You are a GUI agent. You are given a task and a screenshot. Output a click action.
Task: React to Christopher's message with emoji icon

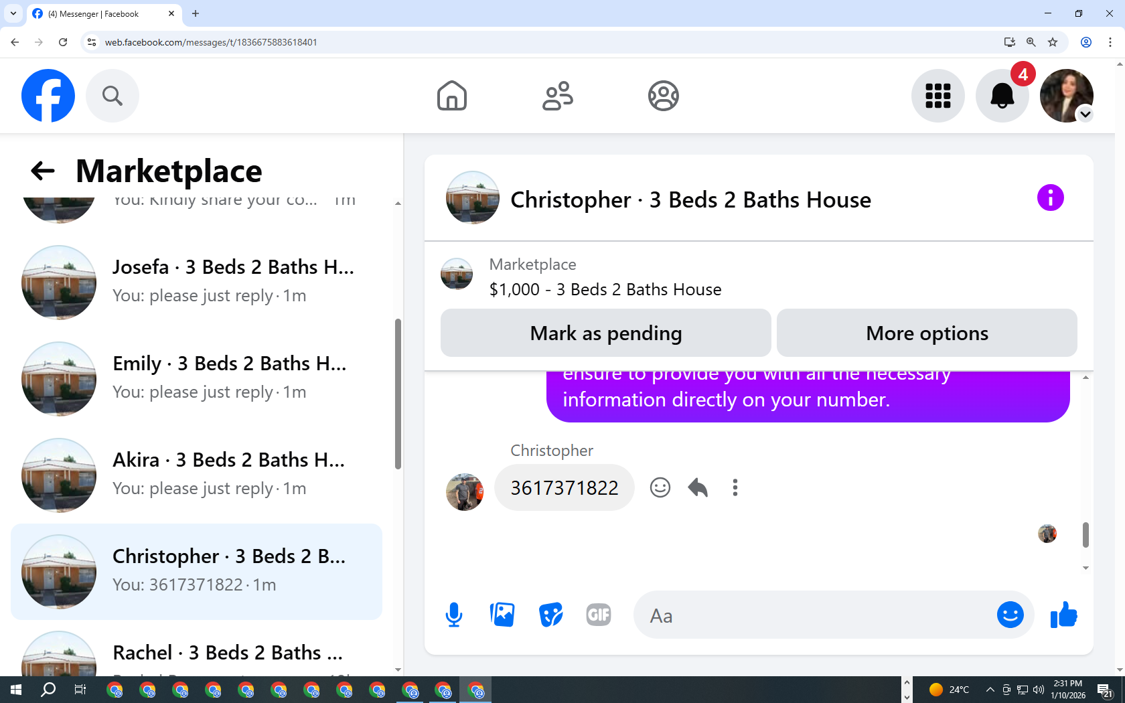click(x=660, y=487)
